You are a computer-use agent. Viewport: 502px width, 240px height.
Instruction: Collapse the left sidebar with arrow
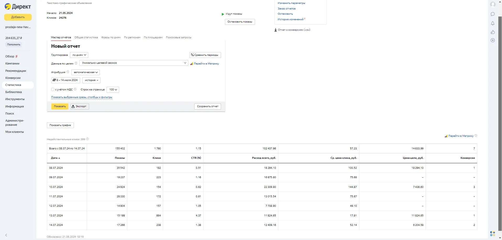click(6, 235)
